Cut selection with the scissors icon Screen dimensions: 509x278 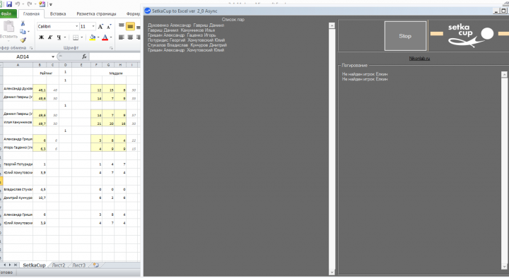[23, 24]
